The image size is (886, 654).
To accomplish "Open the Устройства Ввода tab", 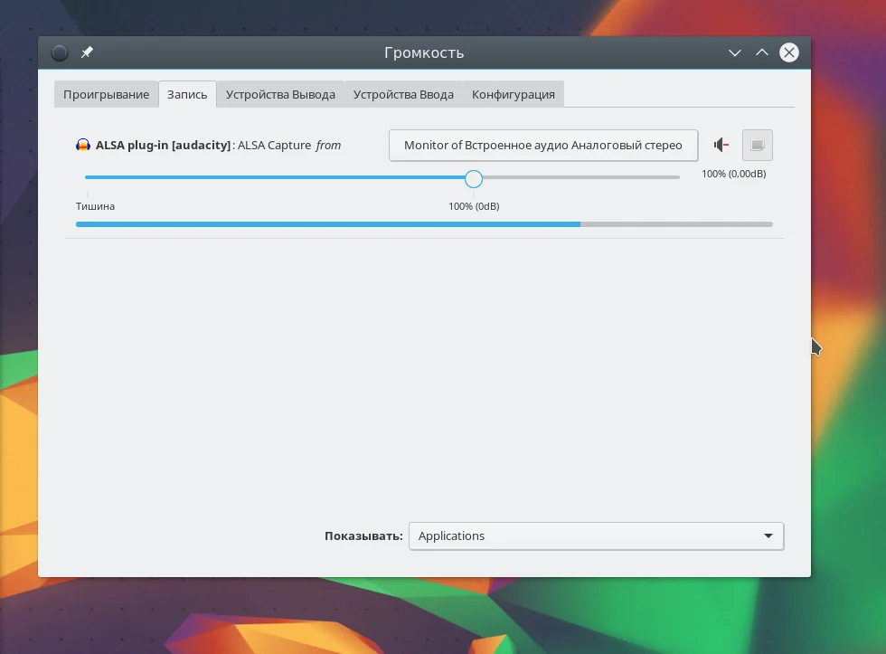I will pos(403,94).
